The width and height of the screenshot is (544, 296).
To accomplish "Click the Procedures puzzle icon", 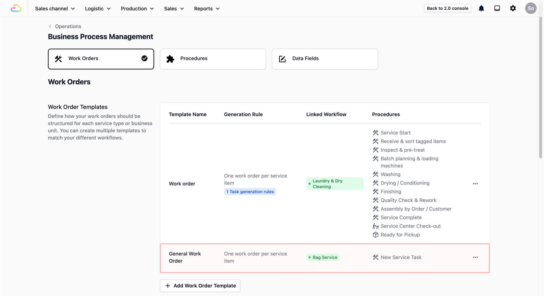I will [170, 59].
